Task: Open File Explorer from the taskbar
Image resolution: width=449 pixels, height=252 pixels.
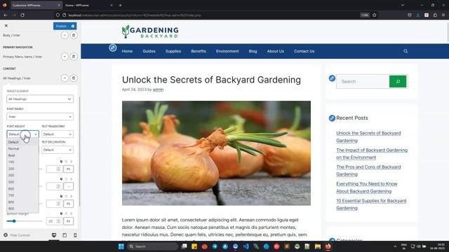Action: pyautogui.click(x=318, y=246)
